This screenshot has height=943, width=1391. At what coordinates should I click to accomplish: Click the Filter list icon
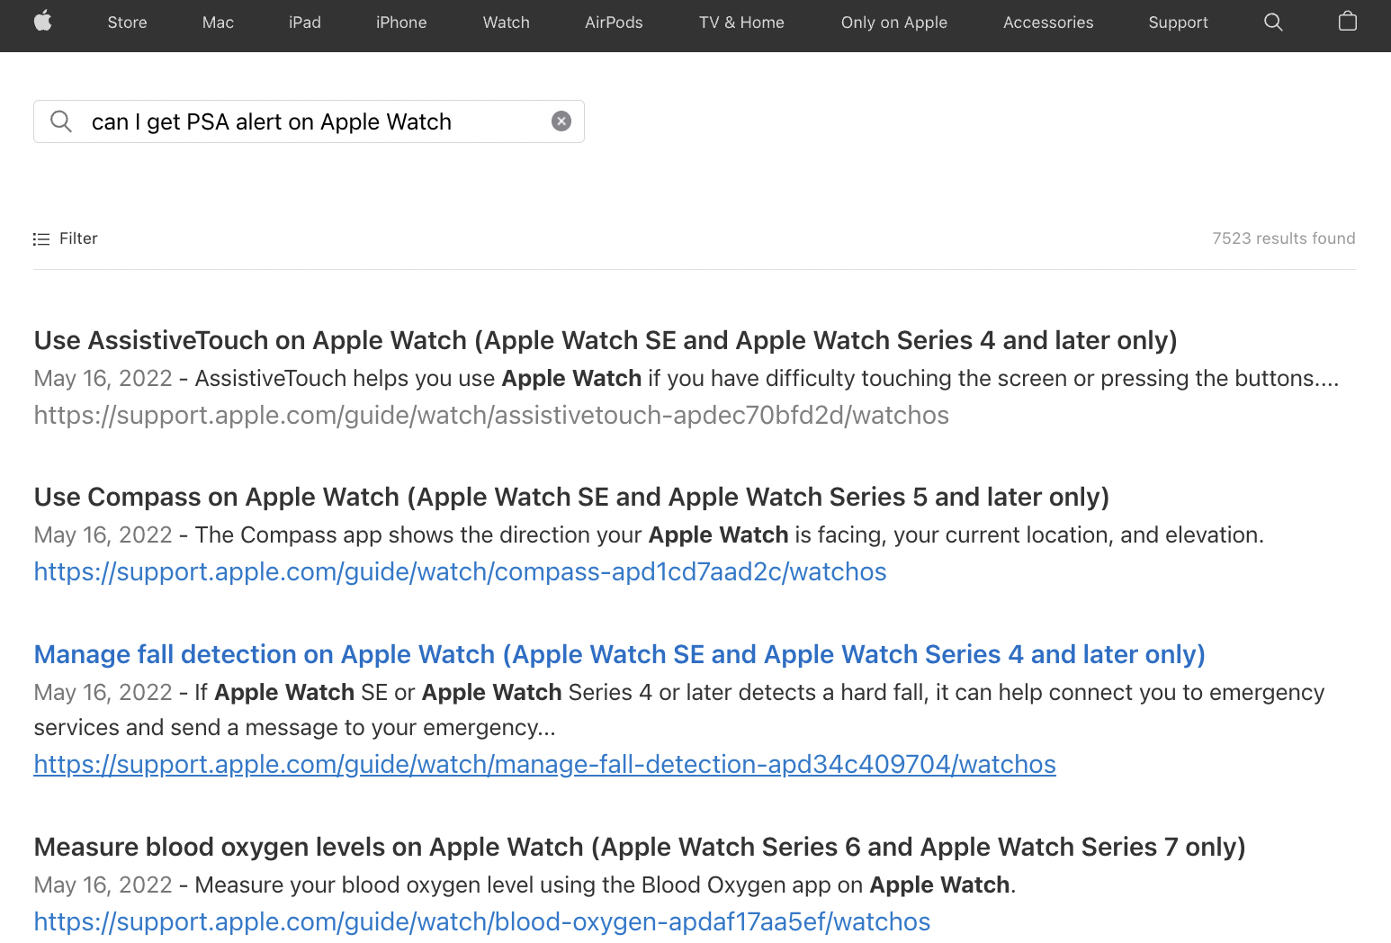(x=41, y=239)
